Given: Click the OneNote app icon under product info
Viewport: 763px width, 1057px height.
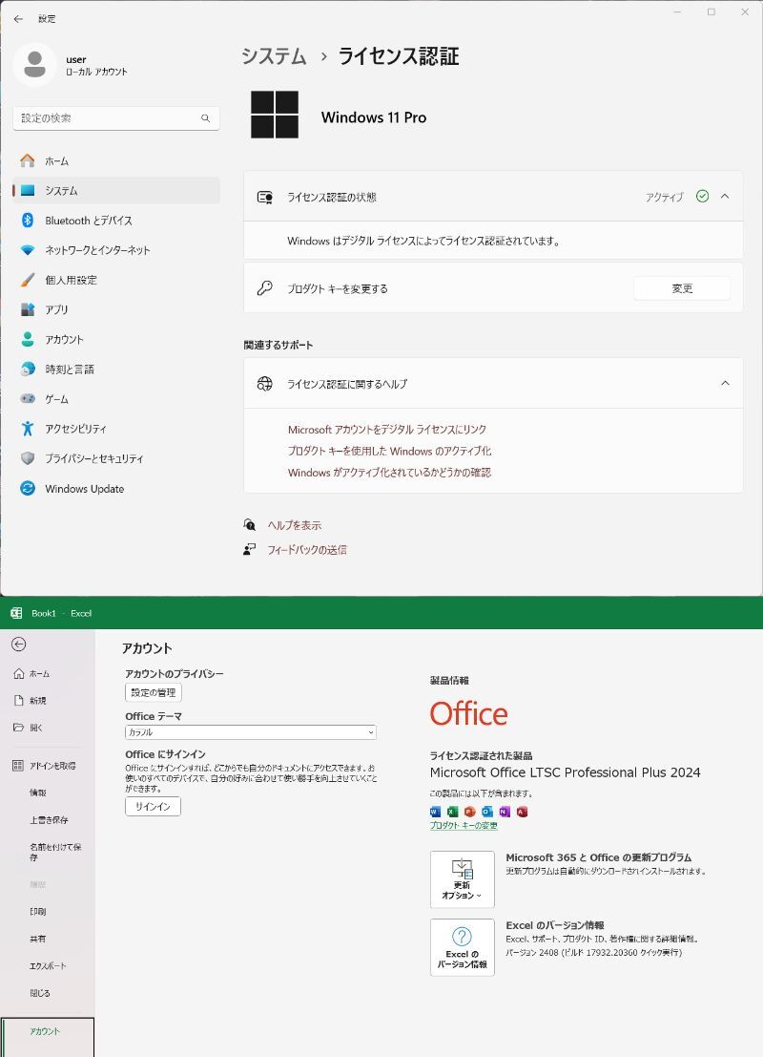Looking at the screenshot, I should tap(505, 812).
